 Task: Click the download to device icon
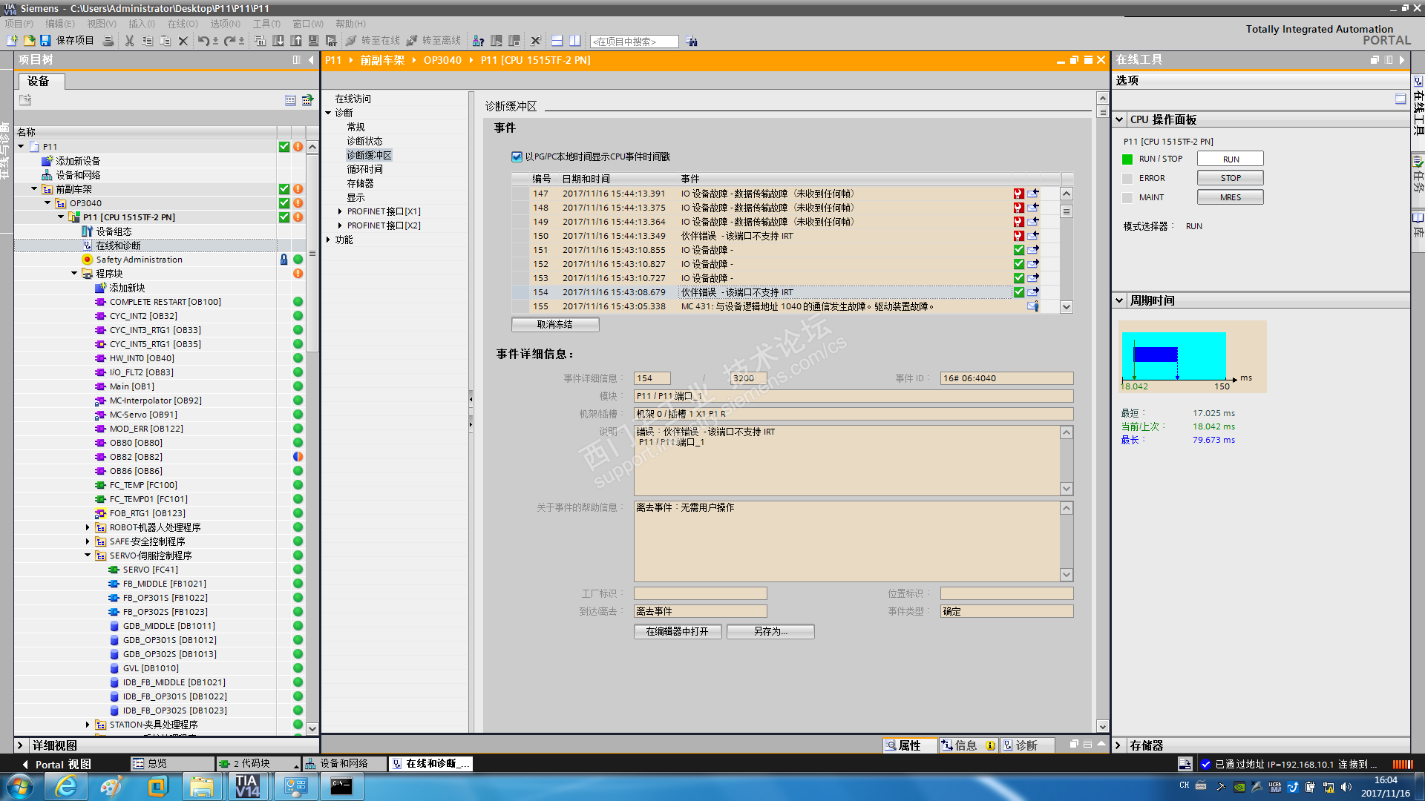coord(278,41)
